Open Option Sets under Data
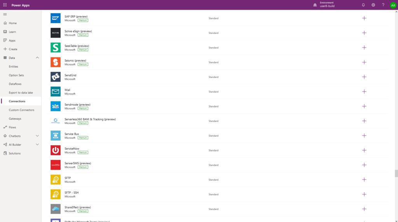This screenshot has width=398, height=222. coord(21,75)
